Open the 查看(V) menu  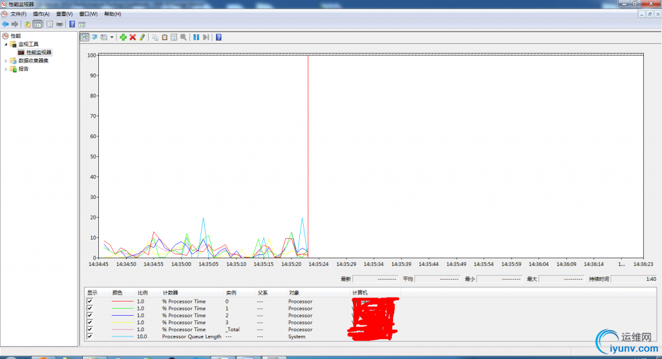click(64, 14)
